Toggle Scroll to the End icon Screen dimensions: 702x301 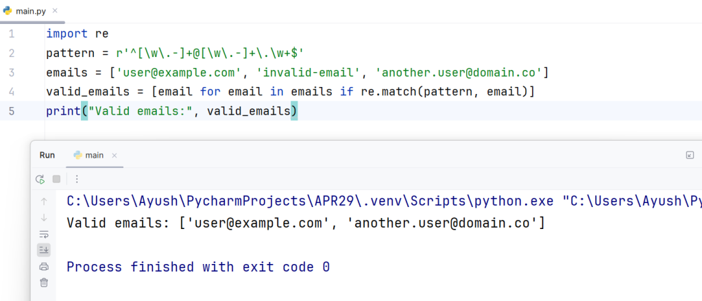pos(44,250)
